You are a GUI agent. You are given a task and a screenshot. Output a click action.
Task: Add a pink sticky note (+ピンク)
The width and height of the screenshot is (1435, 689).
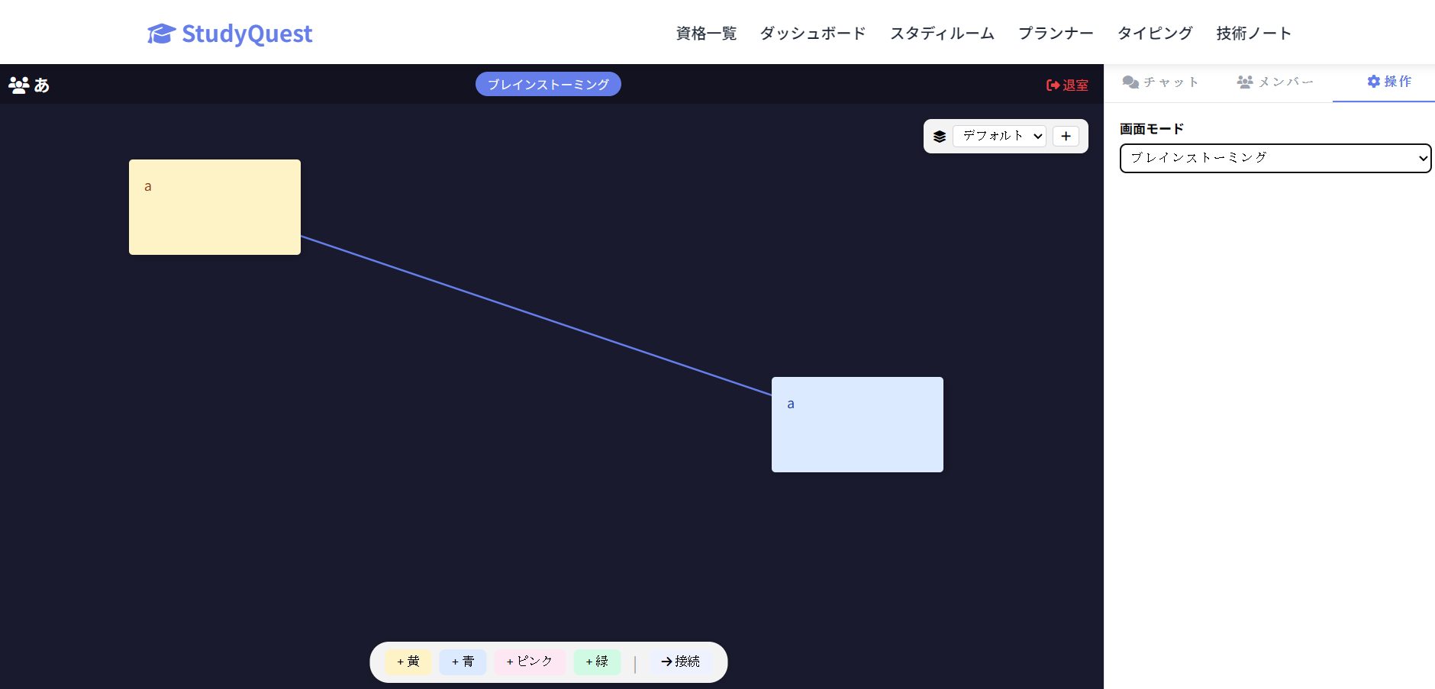[529, 662]
